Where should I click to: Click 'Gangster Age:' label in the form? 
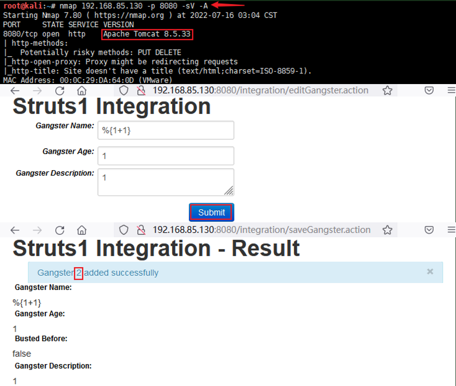click(x=68, y=151)
